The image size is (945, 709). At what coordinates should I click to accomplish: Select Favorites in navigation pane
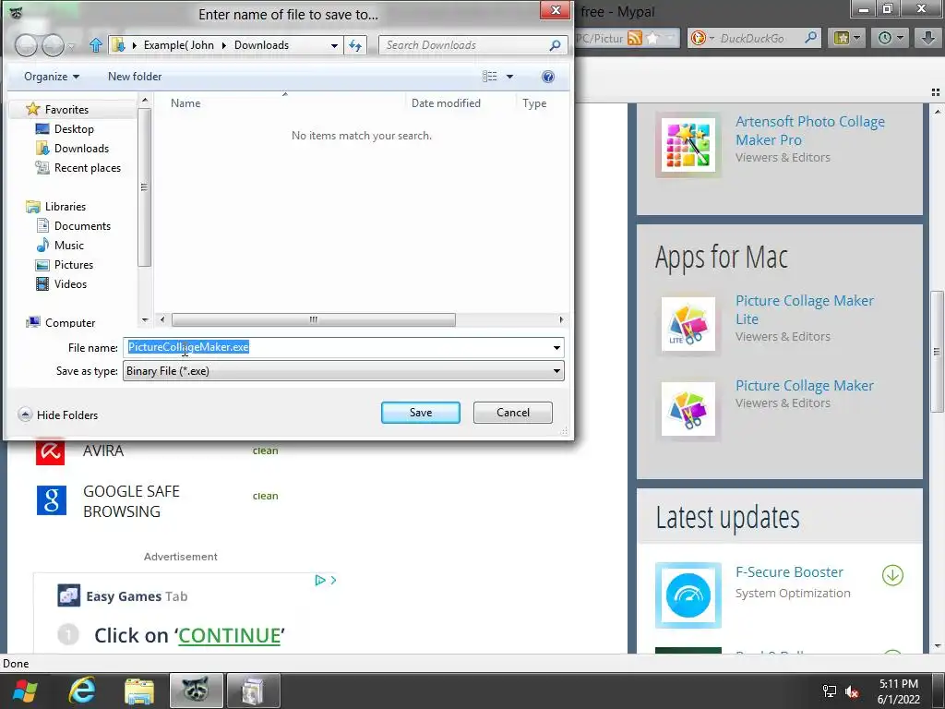tap(66, 109)
